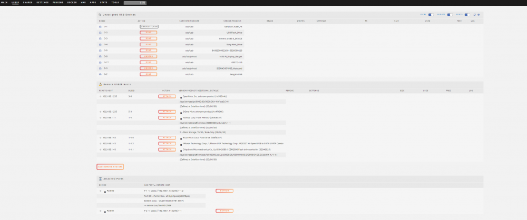Image resolution: width=527 pixels, height=220 pixels.
Task: Click the Settings column header in USB Devices
Action: coord(321,21)
